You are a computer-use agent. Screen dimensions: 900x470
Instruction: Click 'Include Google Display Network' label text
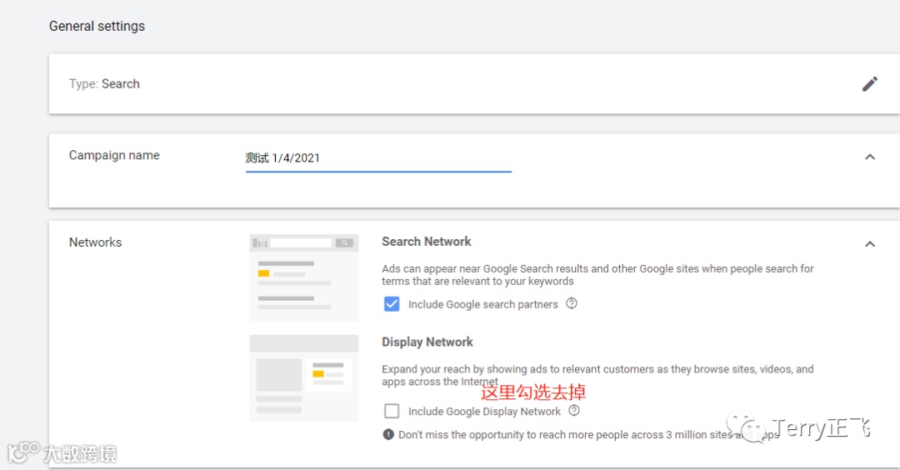(x=484, y=412)
